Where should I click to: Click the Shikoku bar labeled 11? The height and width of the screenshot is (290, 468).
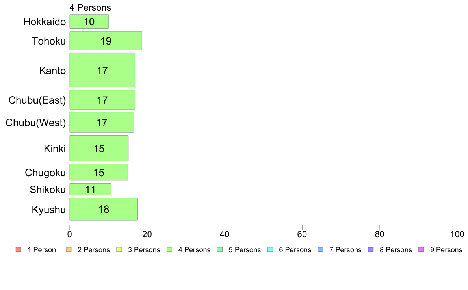pyautogui.click(x=91, y=190)
